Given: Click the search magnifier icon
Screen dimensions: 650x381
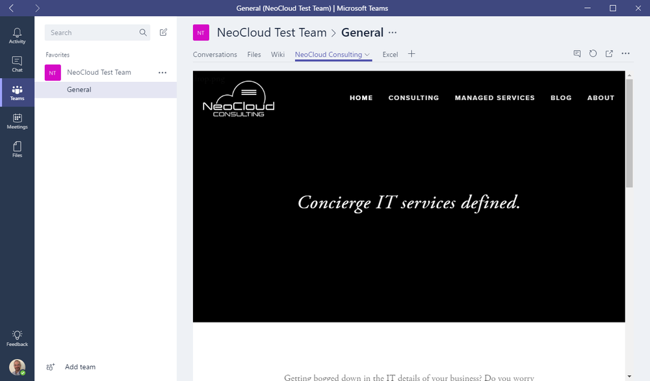Looking at the screenshot, I should (143, 33).
